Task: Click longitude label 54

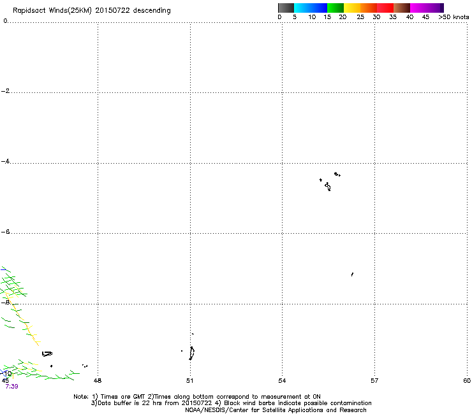Action: tap(282, 381)
